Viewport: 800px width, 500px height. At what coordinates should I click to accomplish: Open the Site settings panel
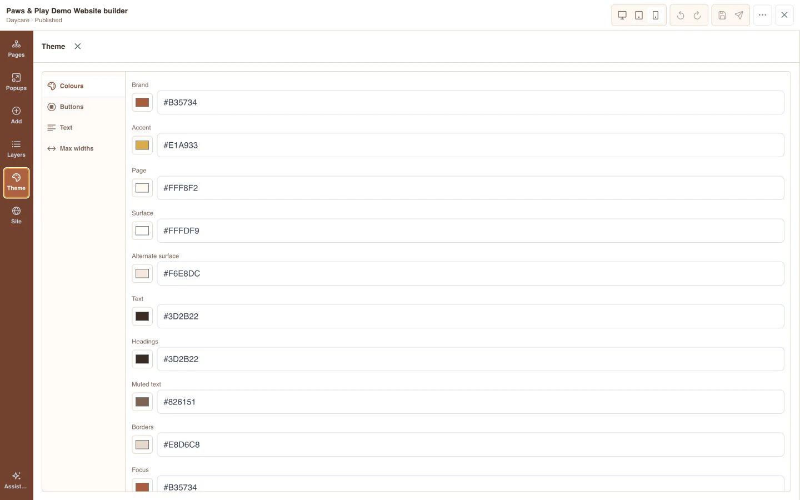[x=16, y=216]
